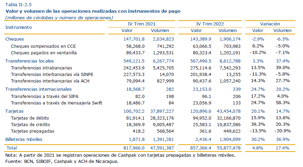Click the value 79,094.4
Screen dimensions: 303x167
tap(135, 81)
